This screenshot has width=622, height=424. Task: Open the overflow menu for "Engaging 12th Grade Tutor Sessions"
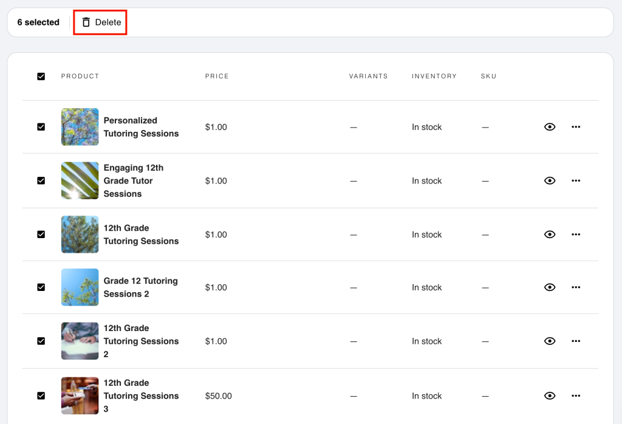[575, 180]
